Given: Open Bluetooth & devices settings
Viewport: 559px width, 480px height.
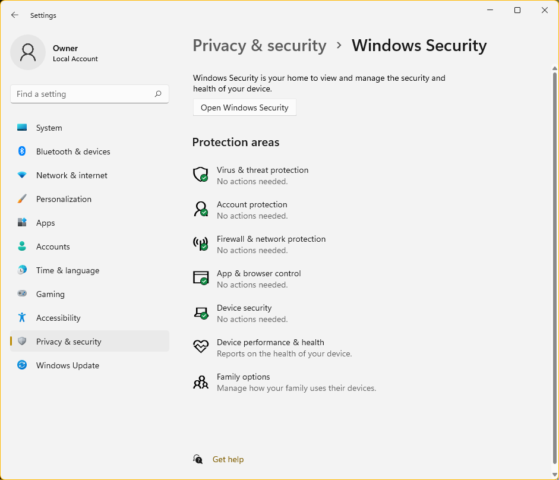Looking at the screenshot, I should pyautogui.click(x=73, y=151).
